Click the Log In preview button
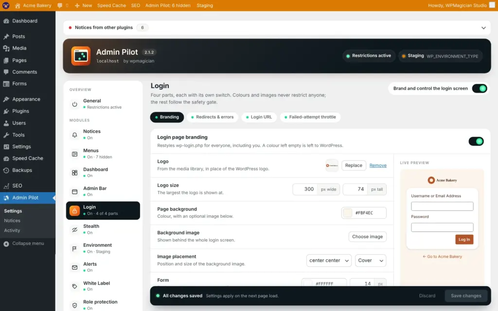This screenshot has height=311, width=498. tap(464, 240)
